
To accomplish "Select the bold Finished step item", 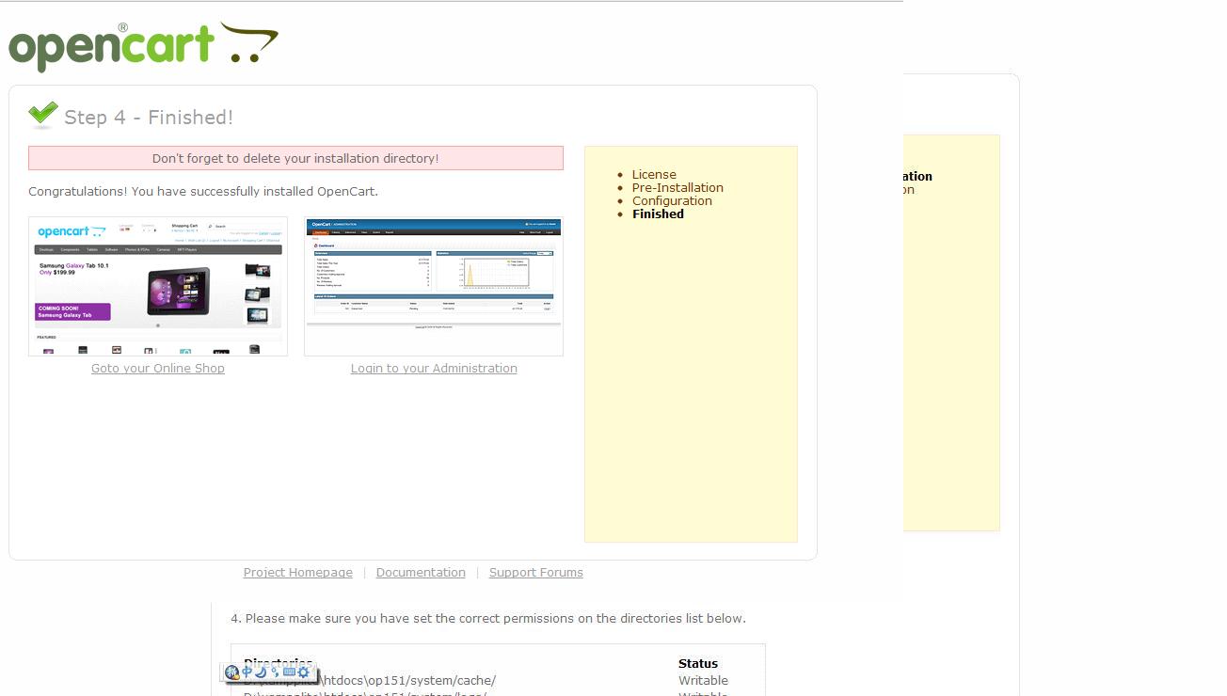I will click(x=658, y=214).
